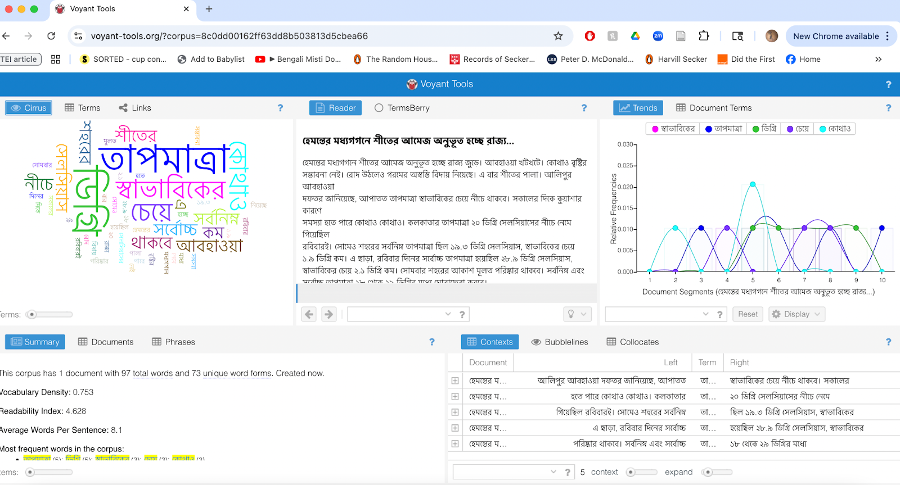Open the lightbulb dropdown in Reader toolbar
The width and height of the screenshot is (900, 485).
577,314
